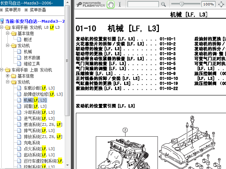Open 故障症状检修[LF, L3] page
Image resolution: width=226 pixels, height=169 pixels.
click(x=43, y=94)
